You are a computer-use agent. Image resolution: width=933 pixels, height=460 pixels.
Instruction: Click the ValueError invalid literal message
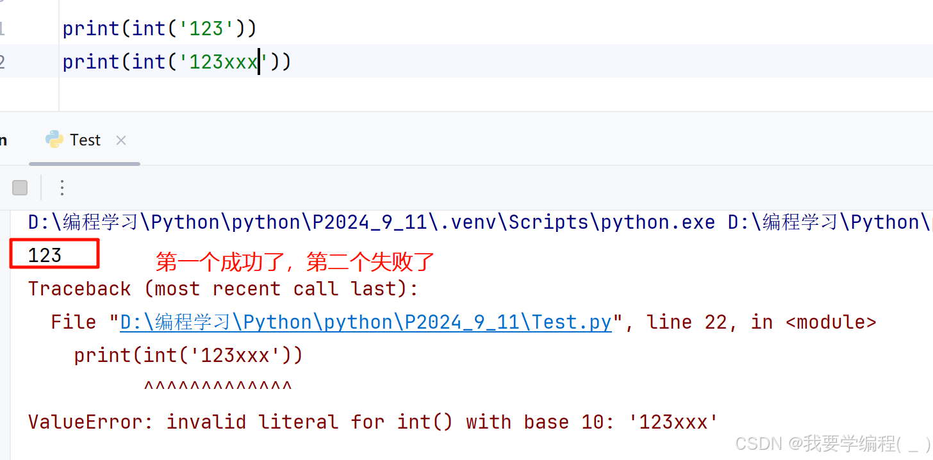point(373,422)
